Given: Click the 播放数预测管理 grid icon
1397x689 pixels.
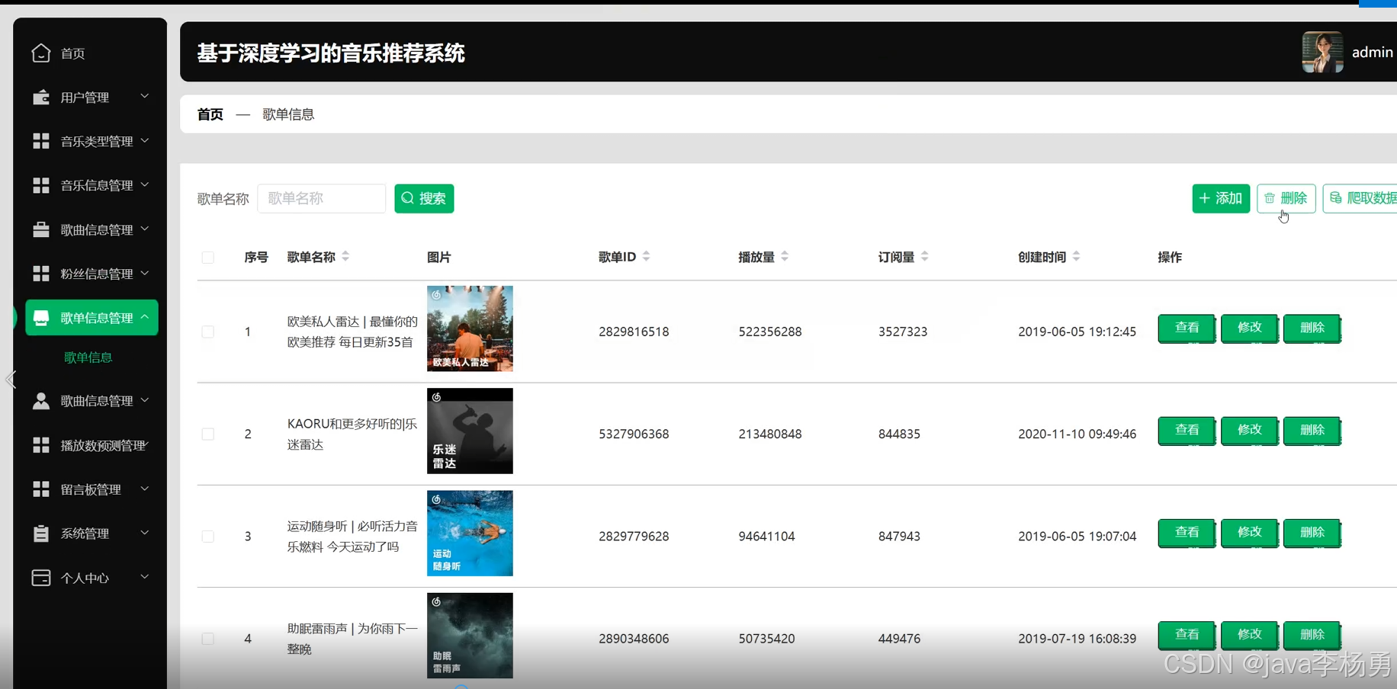Looking at the screenshot, I should (41, 445).
